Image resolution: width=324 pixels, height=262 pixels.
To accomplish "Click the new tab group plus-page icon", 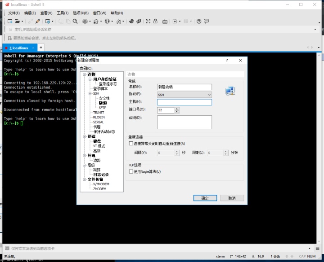I will [x=175, y=21].
